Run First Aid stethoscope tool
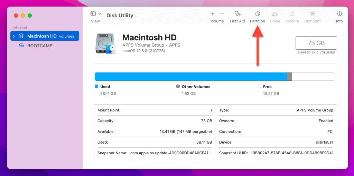 (237, 14)
